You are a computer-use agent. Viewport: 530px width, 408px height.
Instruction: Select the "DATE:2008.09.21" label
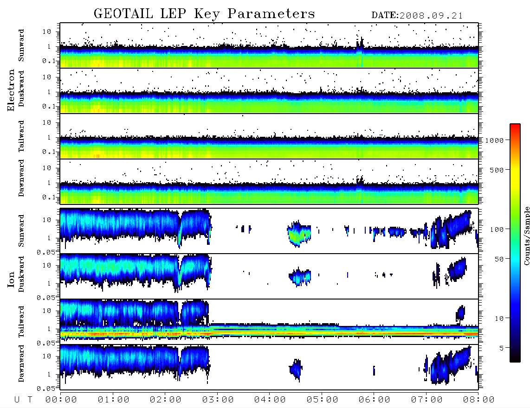[x=417, y=16]
